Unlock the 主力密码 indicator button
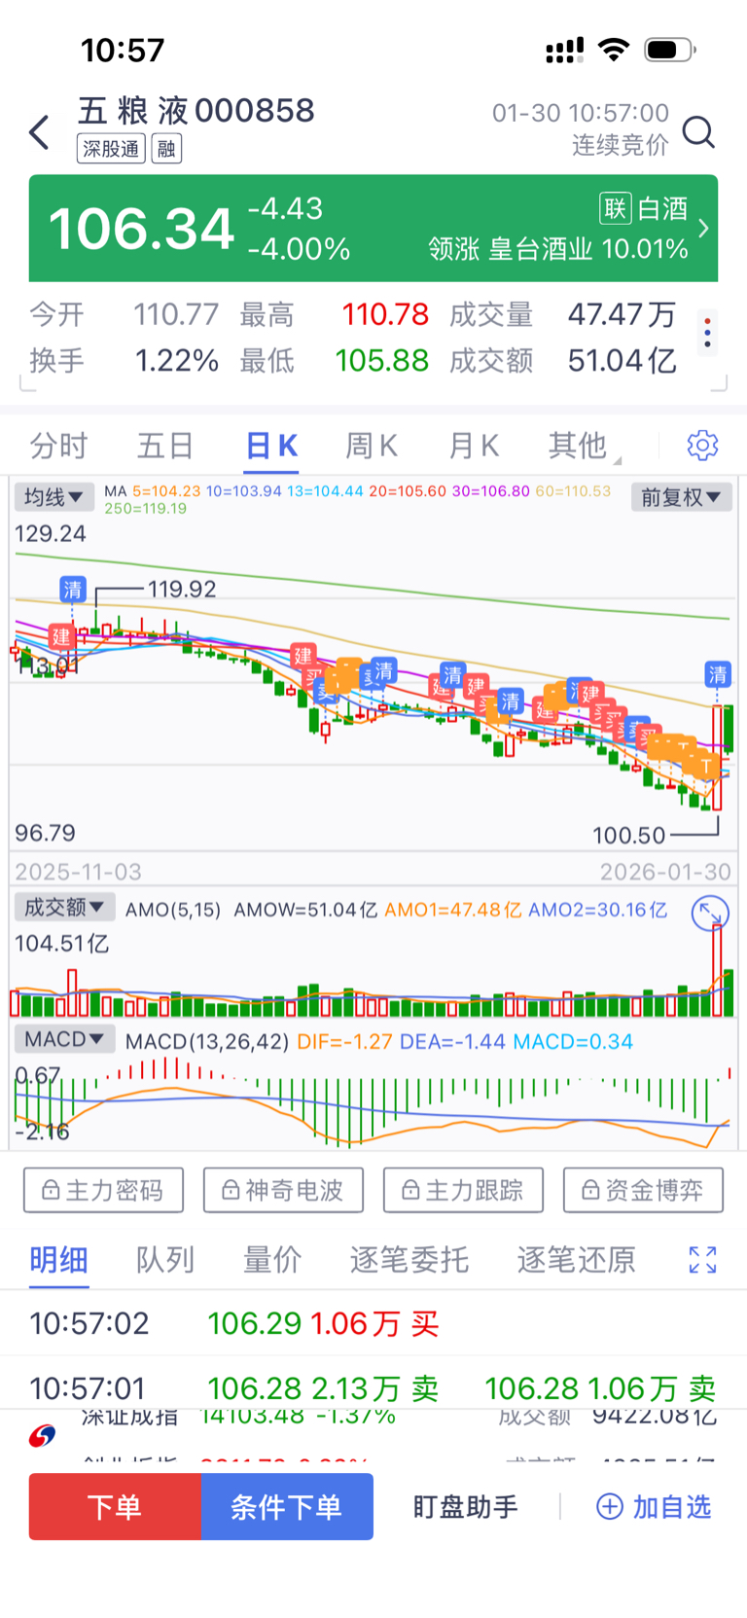747x1618 pixels. [x=103, y=1190]
